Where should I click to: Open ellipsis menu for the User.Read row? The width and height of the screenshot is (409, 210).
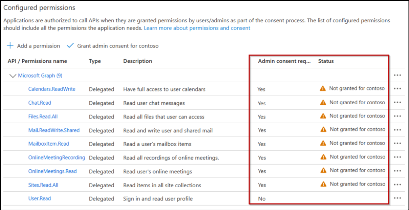click(397, 198)
